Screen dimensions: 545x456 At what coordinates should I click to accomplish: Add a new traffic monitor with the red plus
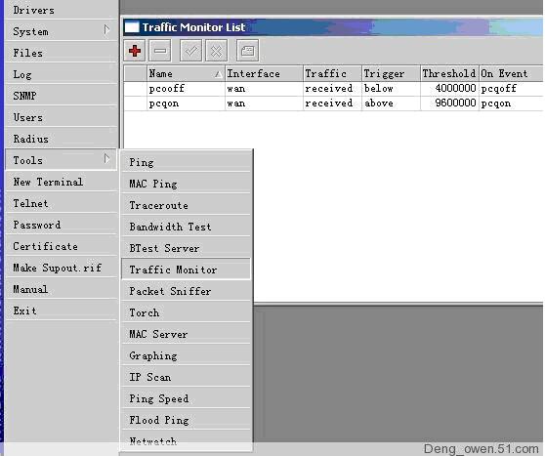pos(135,51)
